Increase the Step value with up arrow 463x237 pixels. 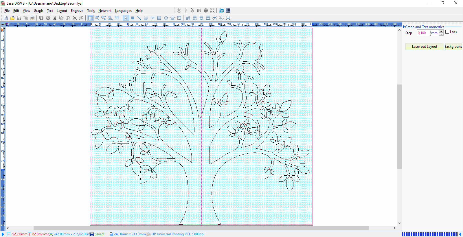[x=441, y=32]
